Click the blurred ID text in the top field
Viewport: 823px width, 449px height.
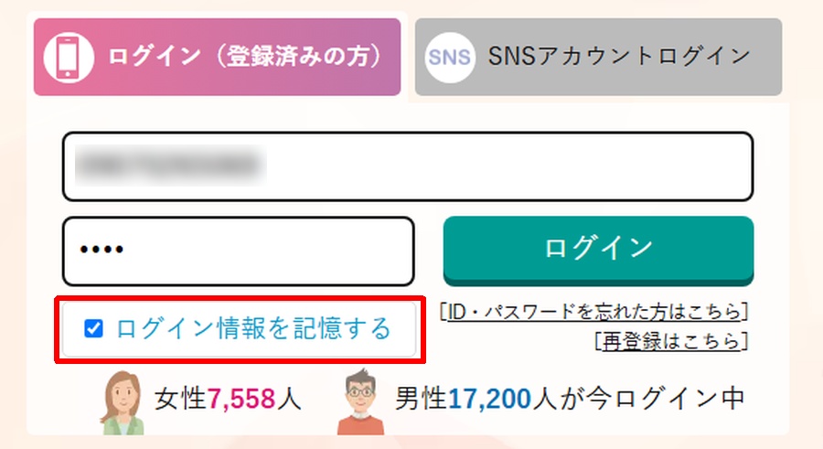point(169,166)
